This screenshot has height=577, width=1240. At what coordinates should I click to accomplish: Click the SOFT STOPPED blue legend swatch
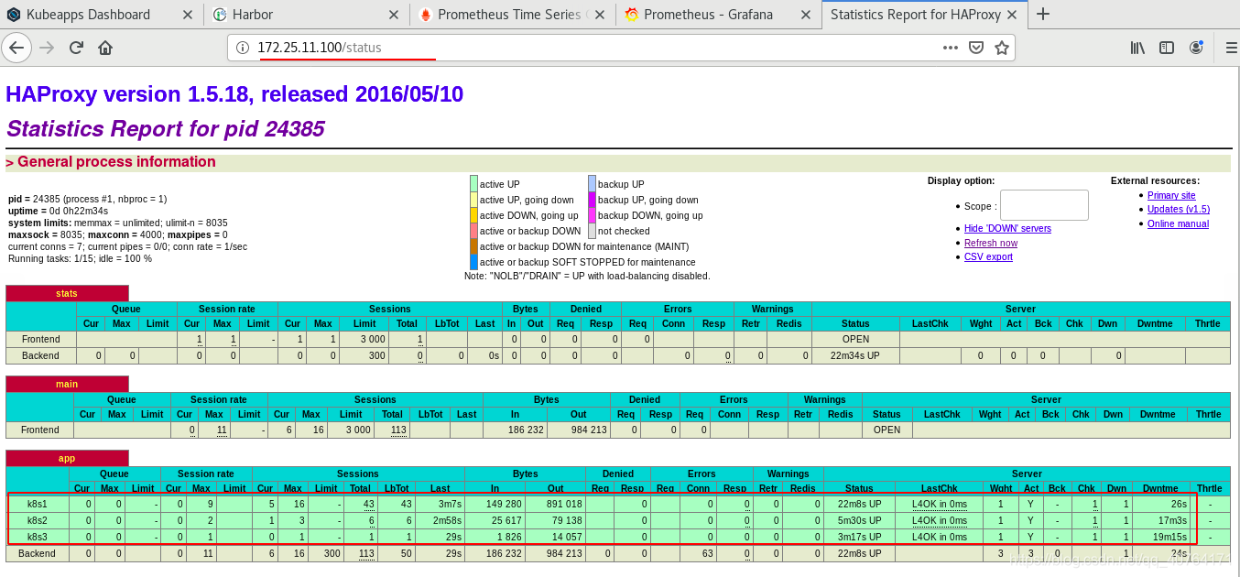(473, 262)
